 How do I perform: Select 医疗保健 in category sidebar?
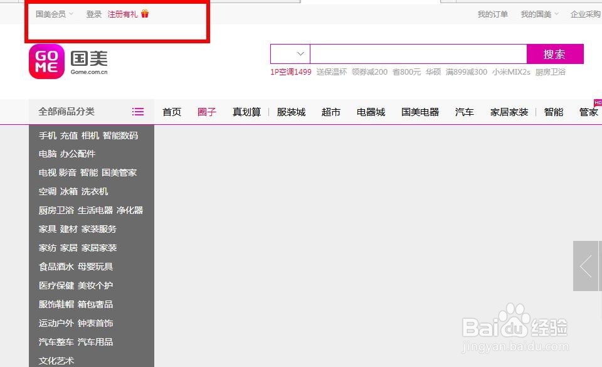[56, 285]
